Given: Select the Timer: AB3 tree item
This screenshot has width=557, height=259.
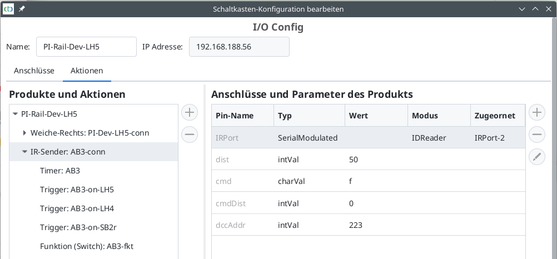Looking at the screenshot, I should click(x=60, y=171).
